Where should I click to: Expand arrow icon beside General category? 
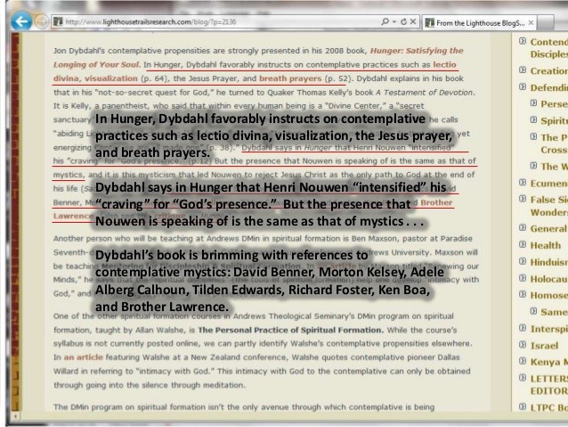coord(523,228)
